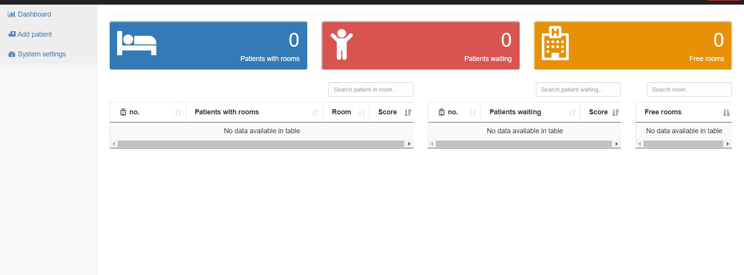Click the bar chart icon beside Dashboard
The height and width of the screenshot is (275, 744).
(x=12, y=14)
